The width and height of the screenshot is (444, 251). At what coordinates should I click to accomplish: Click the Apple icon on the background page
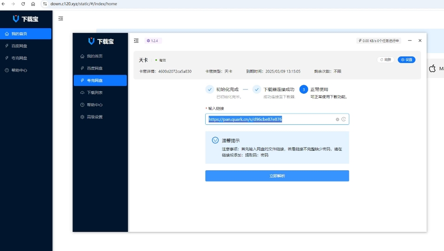click(x=432, y=68)
